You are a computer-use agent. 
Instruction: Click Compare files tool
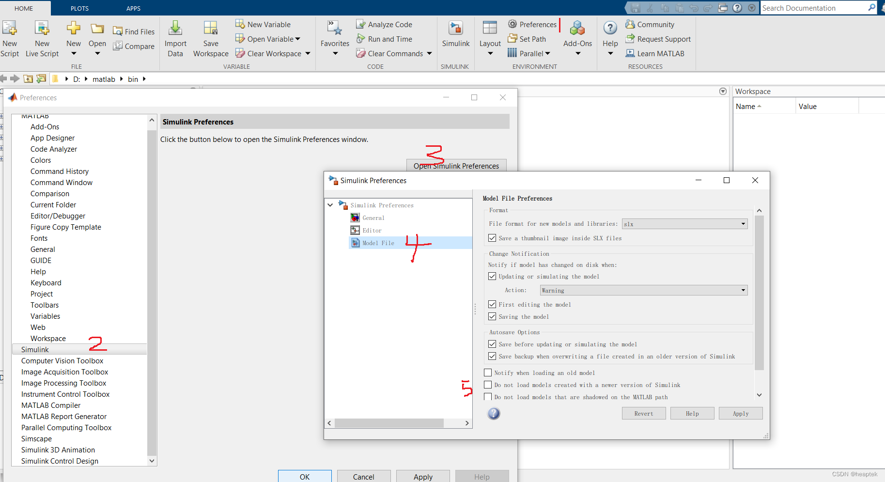[134, 46]
